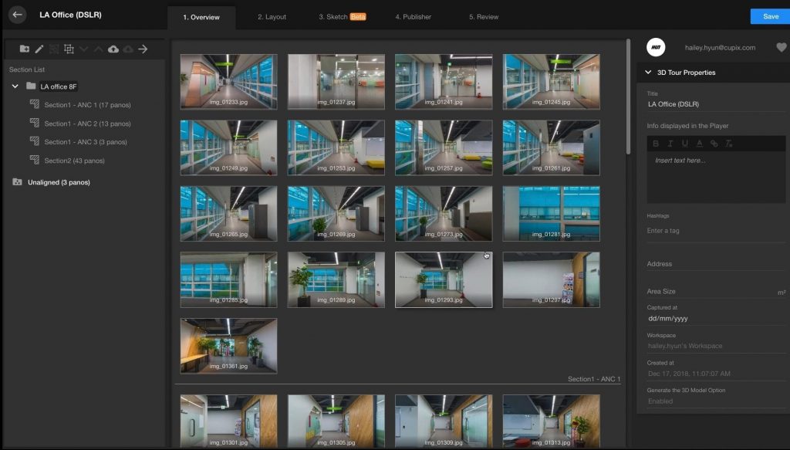This screenshot has width=790, height=450.
Task: Click the text color picker icon
Action: pos(701,143)
